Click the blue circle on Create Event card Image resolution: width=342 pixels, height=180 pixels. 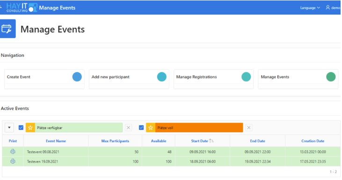77,77
